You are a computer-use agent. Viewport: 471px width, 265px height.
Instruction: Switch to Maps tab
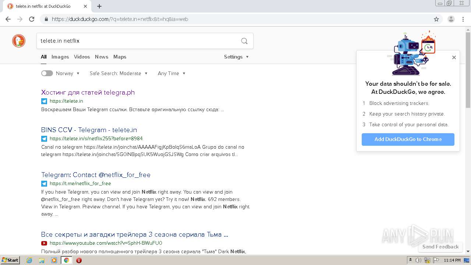coord(120,57)
